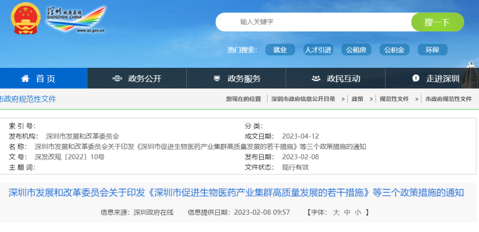Click the news icon beside 政务公开

[x=117, y=79]
